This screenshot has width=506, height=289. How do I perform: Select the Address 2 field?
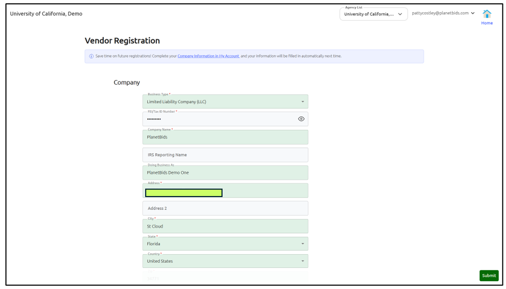tap(225, 208)
